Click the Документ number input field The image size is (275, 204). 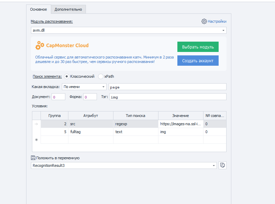pyautogui.click(x=58, y=97)
